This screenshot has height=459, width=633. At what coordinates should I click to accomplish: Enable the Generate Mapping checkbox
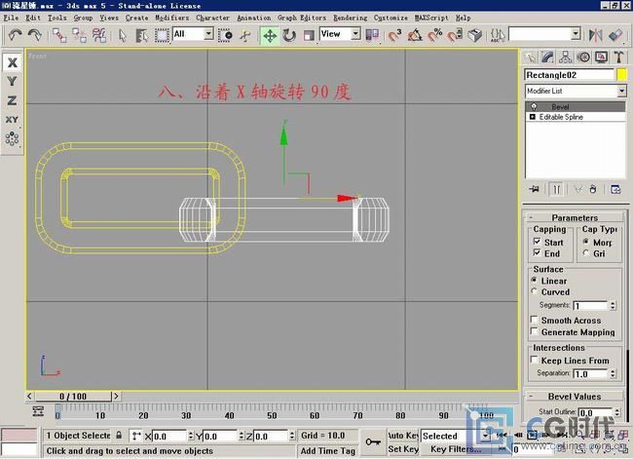pyautogui.click(x=534, y=331)
